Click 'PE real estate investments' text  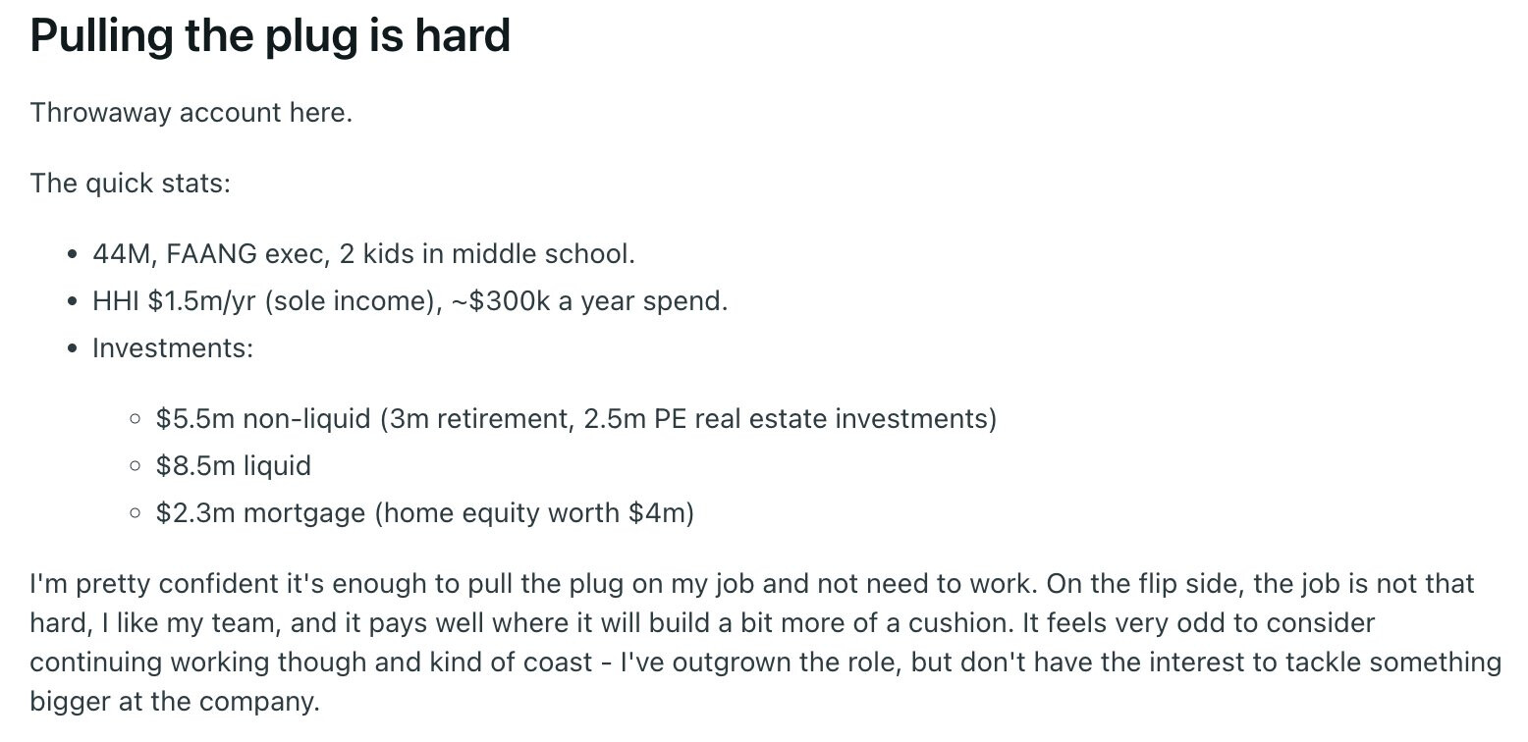(x=821, y=419)
